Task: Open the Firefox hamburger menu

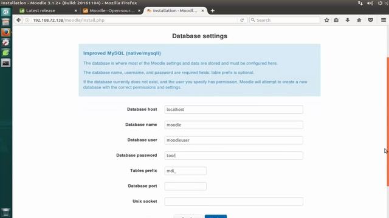Action: pyautogui.click(x=384, y=20)
